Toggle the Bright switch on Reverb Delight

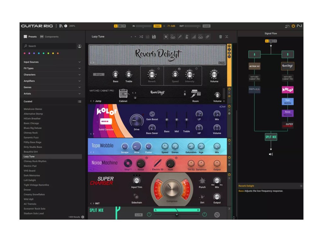tap(99, 74)
